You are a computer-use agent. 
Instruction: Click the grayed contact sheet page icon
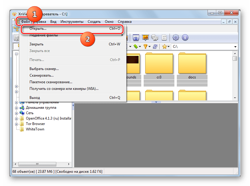164,38
